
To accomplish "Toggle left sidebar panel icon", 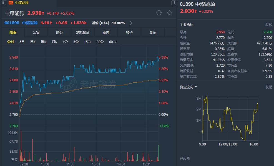I will click(4, 2).
